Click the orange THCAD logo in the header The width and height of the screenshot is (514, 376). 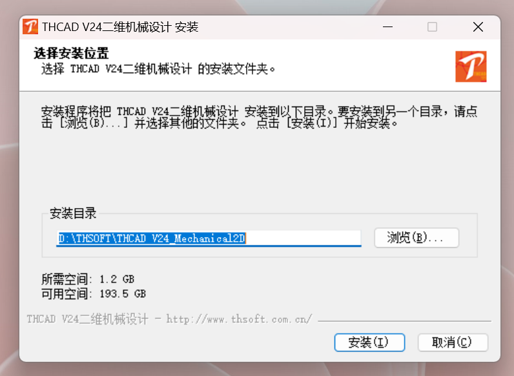click(471, 67)
